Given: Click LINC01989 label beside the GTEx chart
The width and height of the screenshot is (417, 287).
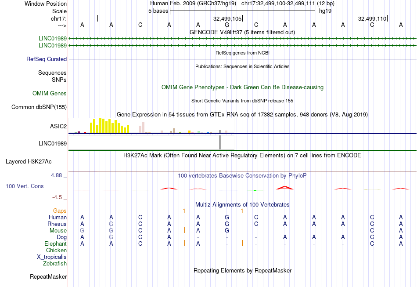Looking at the screenshot, I should 53,143.
